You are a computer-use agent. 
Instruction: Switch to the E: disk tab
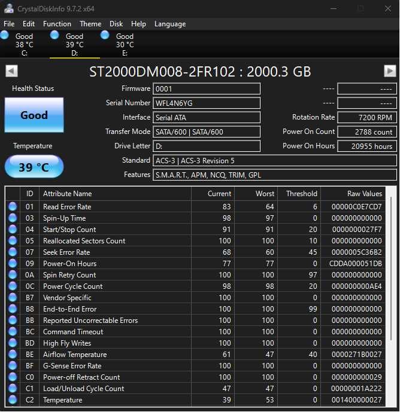125,44
